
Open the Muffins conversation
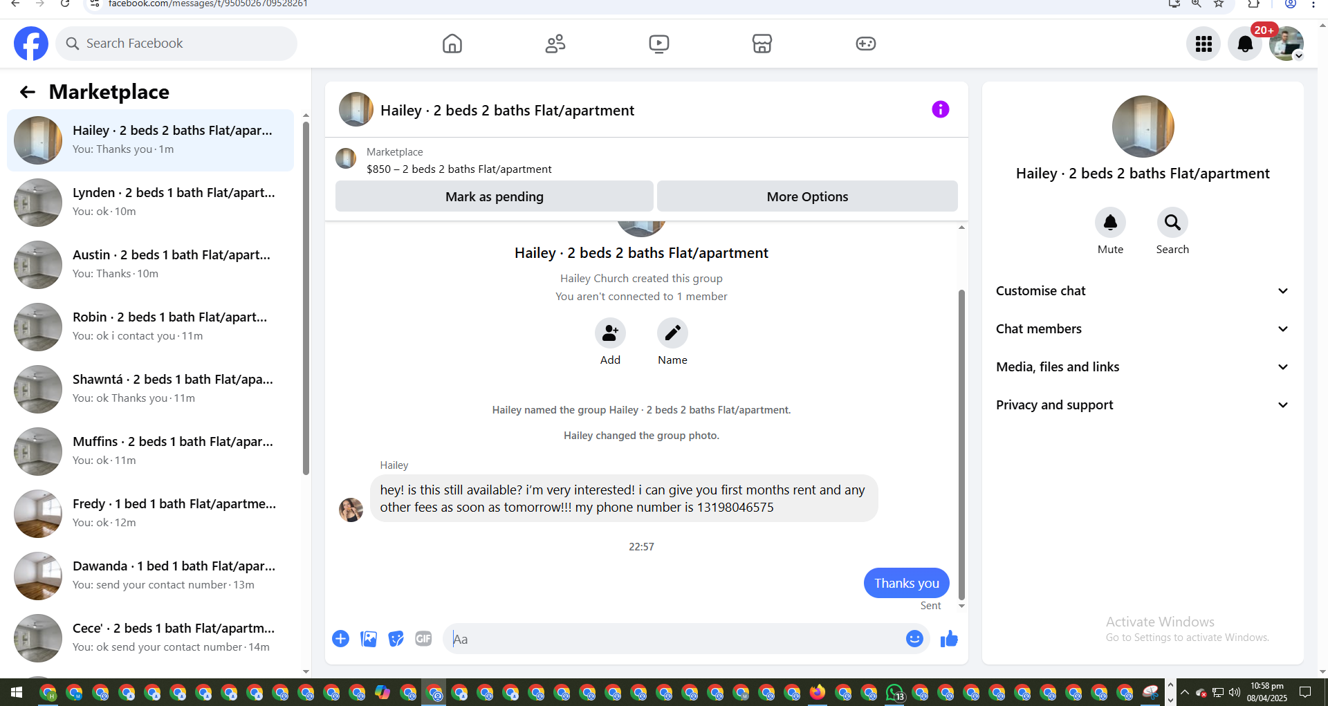(150, 452)
